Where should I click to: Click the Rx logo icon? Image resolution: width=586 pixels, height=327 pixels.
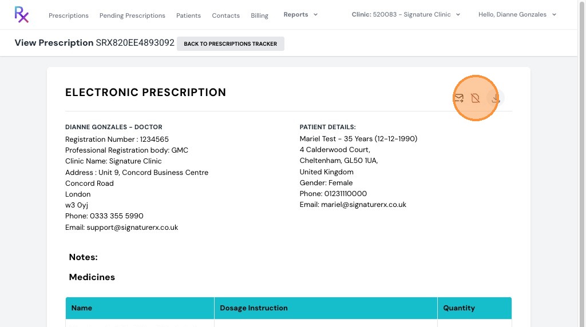(x=21, y=14)
